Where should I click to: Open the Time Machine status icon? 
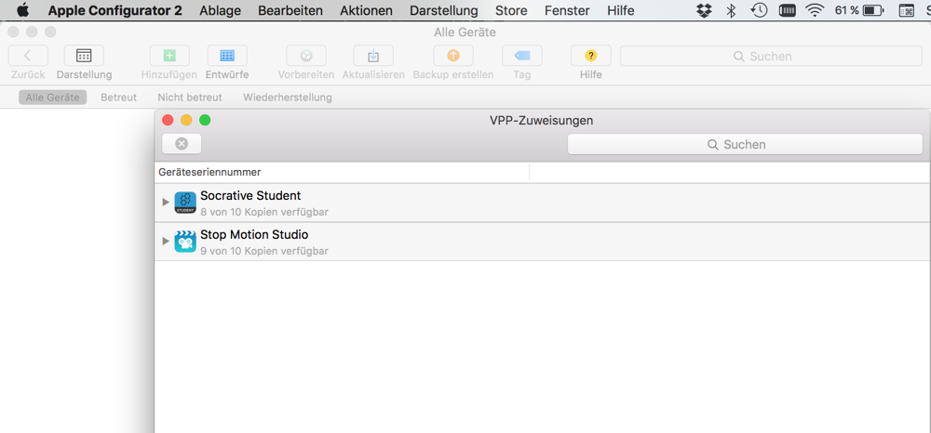tap(759, 10)
